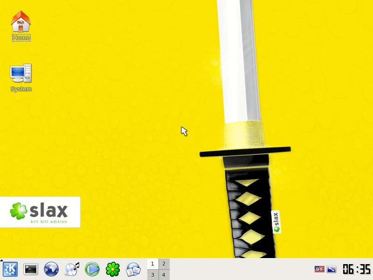373x280 pixels.
Task: Switch to virtual desktop 3
Action: tap(152, 275)
